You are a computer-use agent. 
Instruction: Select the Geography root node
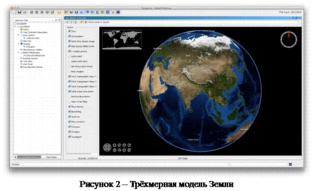pos(22,23)
